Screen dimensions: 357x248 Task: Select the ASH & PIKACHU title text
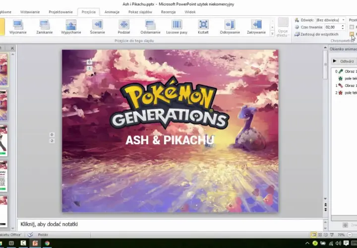[x=170, y=140]
